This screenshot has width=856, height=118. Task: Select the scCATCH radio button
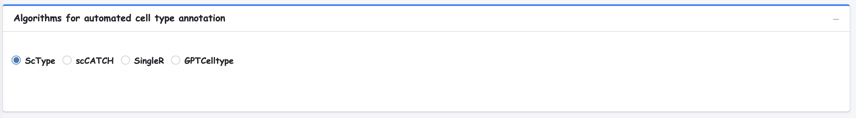(67, 60)
